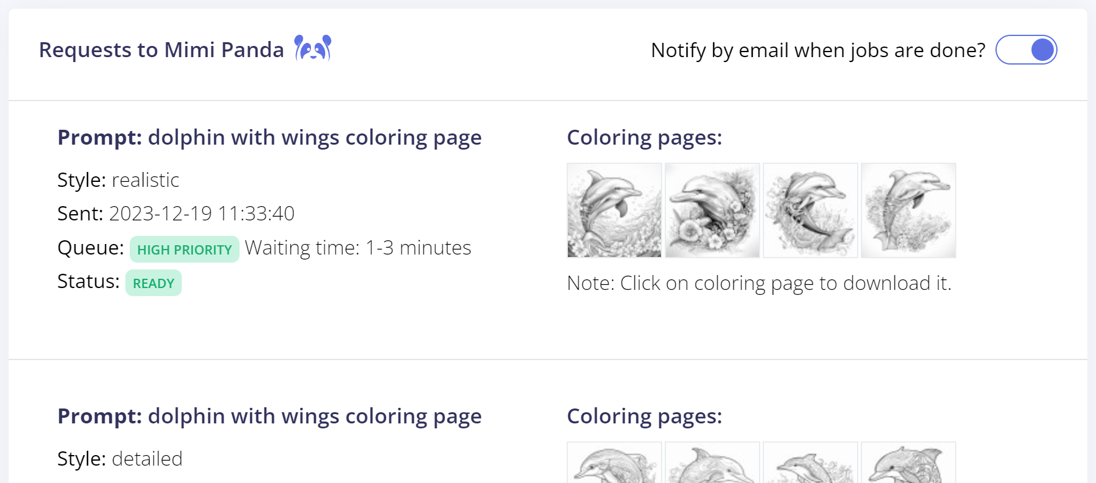Click the note about downloading coloring pages
This screenshot has width=1096, height=483.
(x=759, y=283)
